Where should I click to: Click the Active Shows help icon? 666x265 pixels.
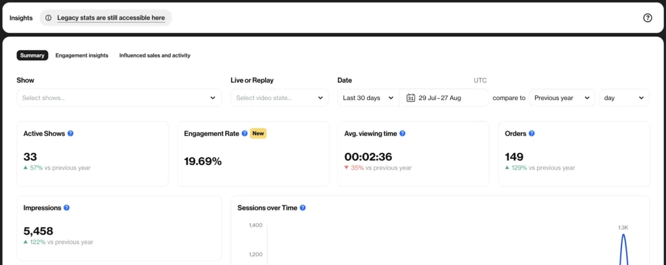[x=71, y=133]
